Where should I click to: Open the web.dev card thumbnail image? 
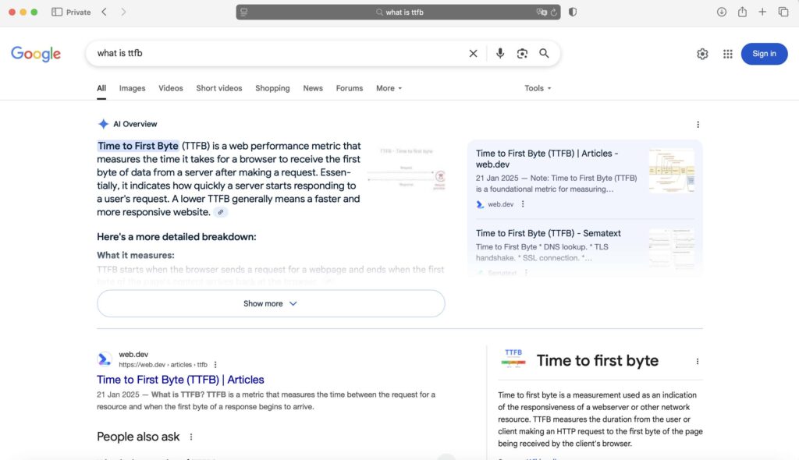[x=672, y=171]
